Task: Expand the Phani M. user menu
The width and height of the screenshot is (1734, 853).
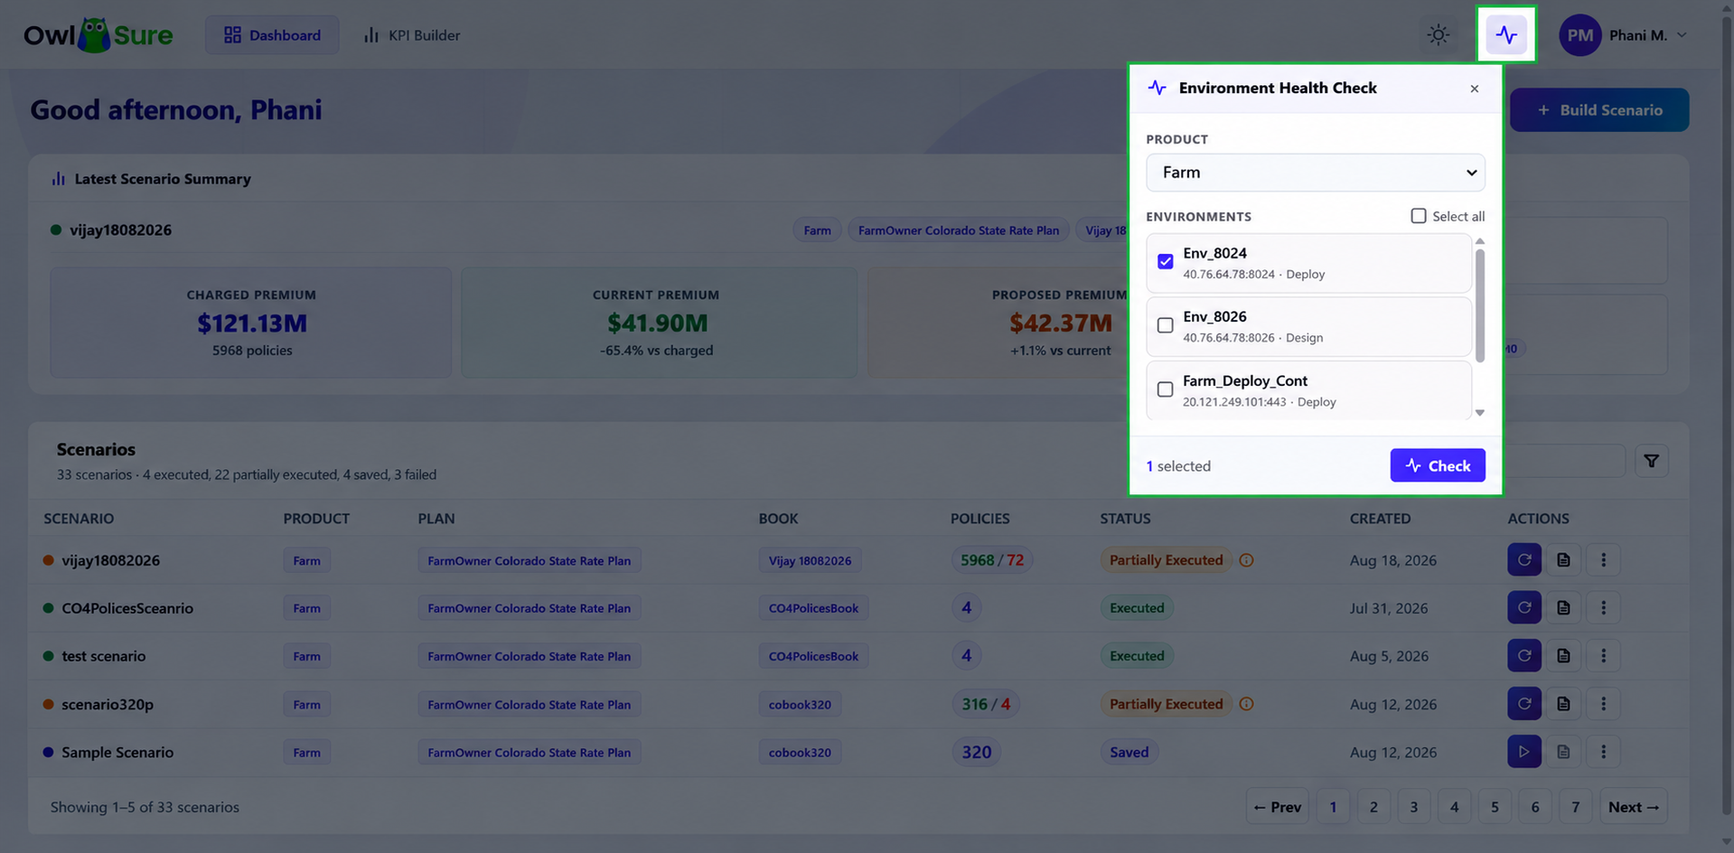Action: pos(1681,35)
